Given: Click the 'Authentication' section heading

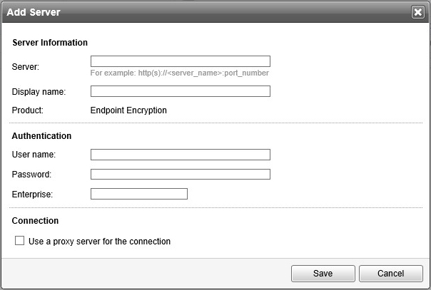Looking at the screenshot, I should click(41, 135).
